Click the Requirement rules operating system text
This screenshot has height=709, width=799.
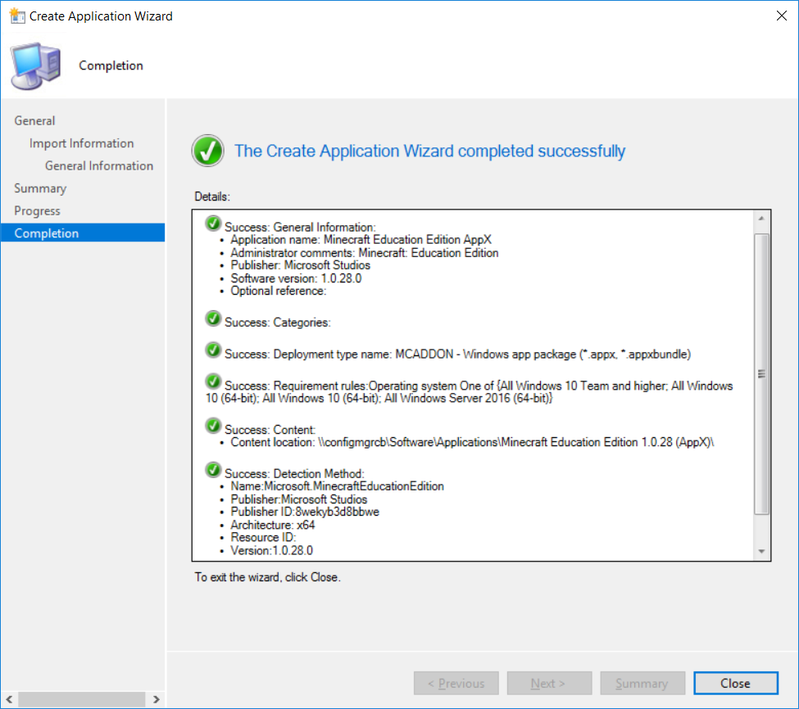coord(470,392)
